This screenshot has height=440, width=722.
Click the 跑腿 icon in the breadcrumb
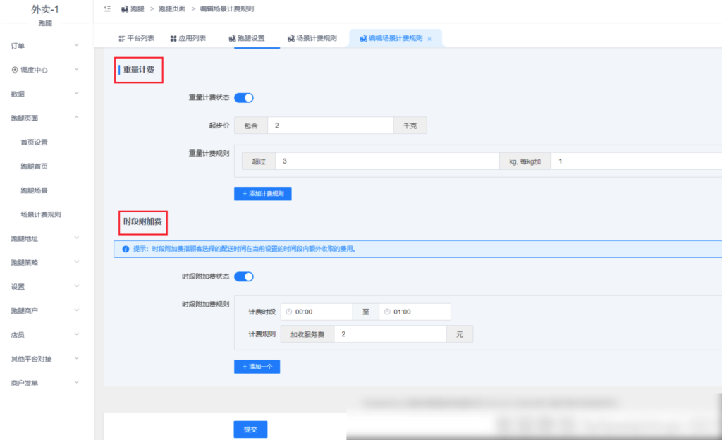pyautogui.click(x=125, y=9)
